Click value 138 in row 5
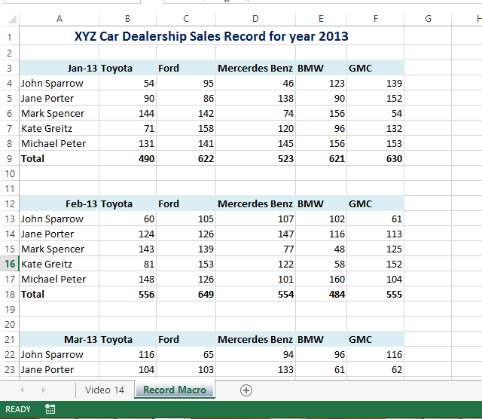This screenshot has width=482, height=419. pyautogui.click(x=255, y=98)
